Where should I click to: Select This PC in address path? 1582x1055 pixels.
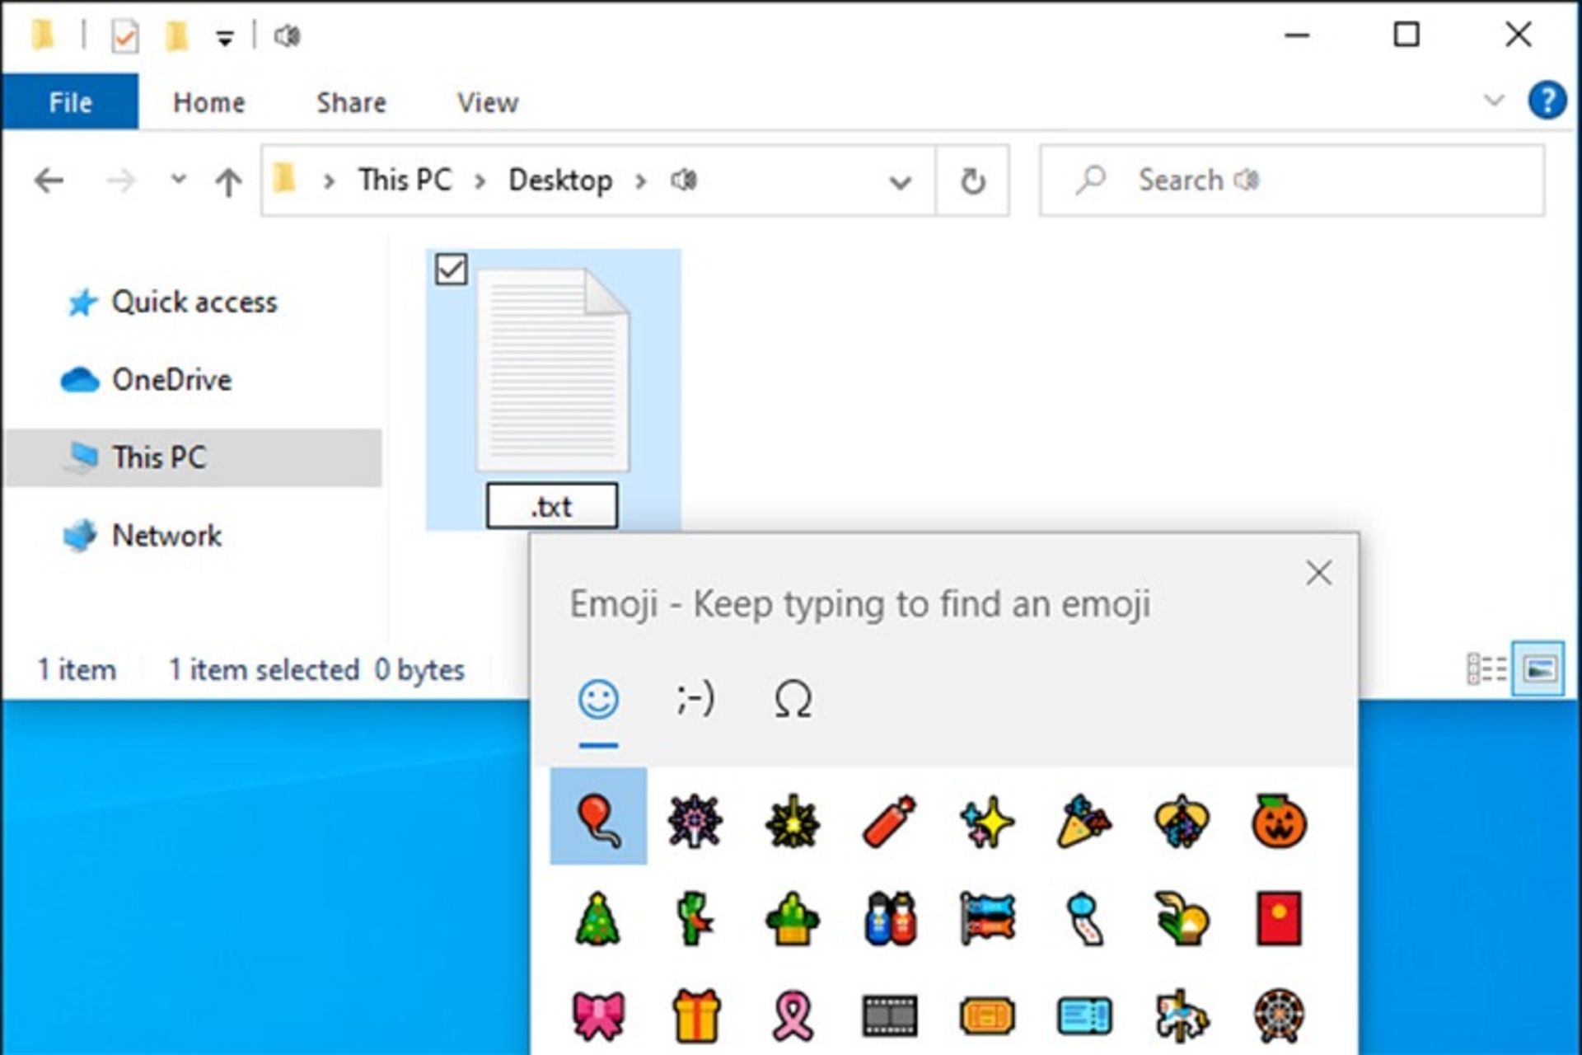click(405, 180)
